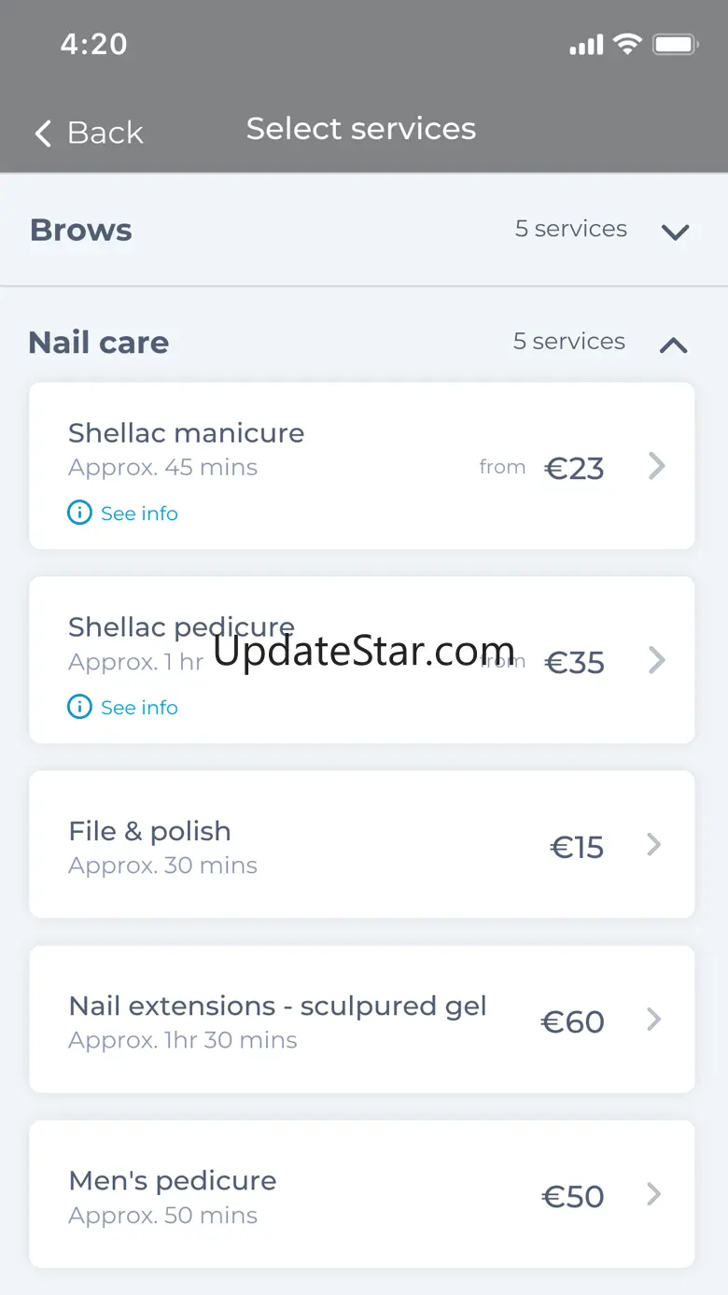This screenshot has height=1295, width=728.
Task: Click the Brows category heading
Action: coord(81,230)
